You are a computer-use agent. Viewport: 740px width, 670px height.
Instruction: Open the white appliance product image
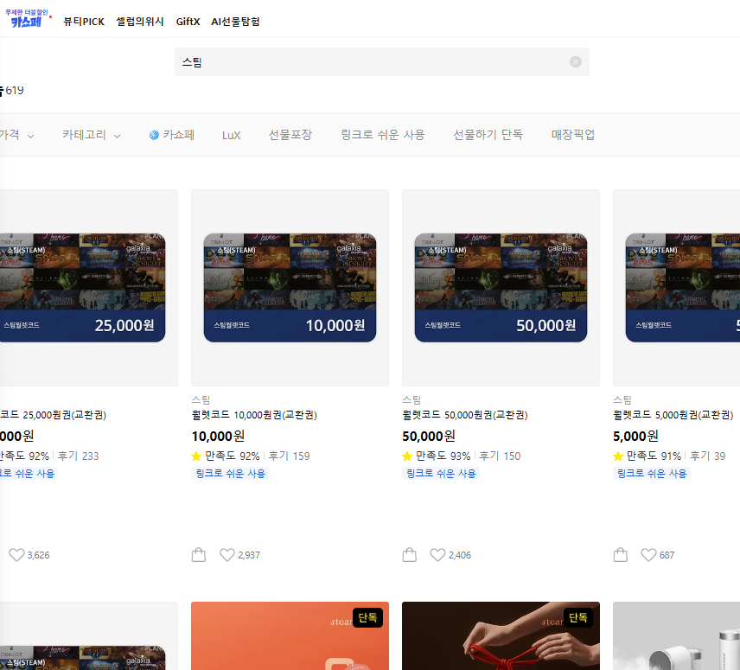click(676, 635)
